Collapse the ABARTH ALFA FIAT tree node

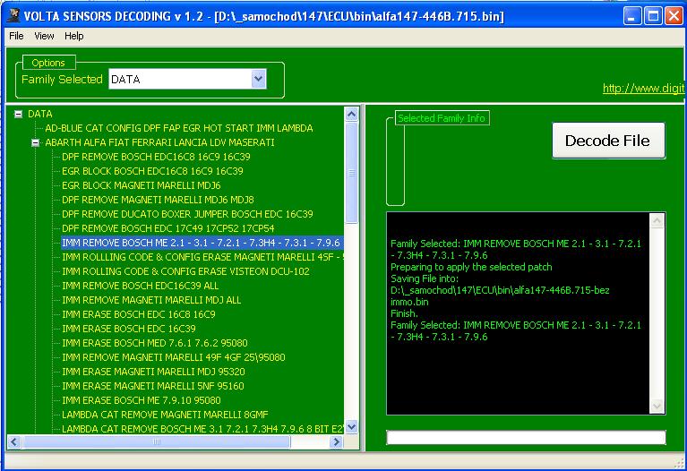36,142
